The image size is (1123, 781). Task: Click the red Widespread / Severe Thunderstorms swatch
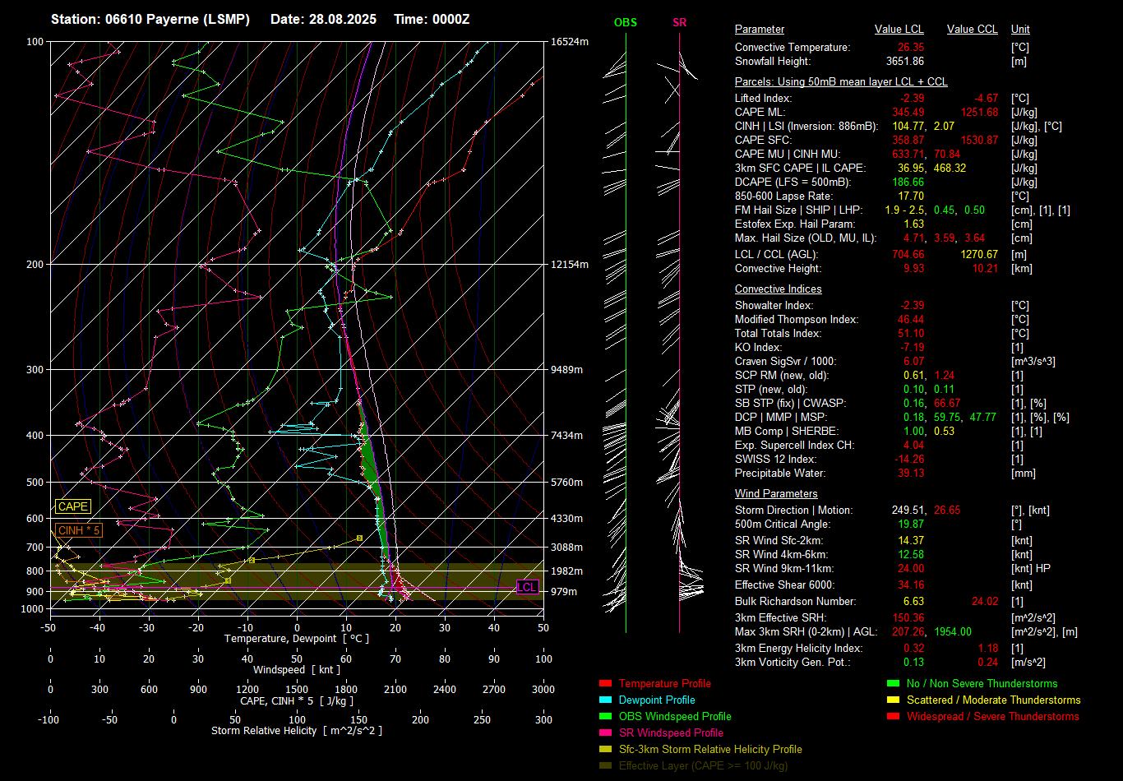click(x=893, y=717)
